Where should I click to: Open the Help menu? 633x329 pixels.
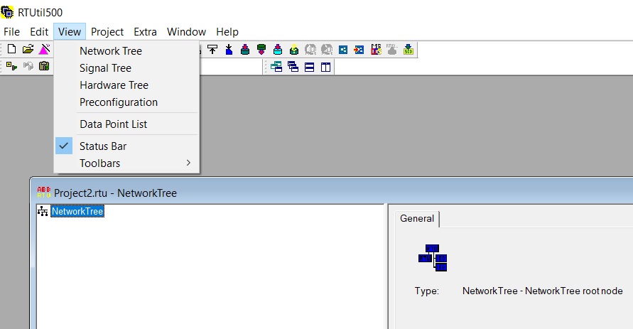(x=227, y=31)
